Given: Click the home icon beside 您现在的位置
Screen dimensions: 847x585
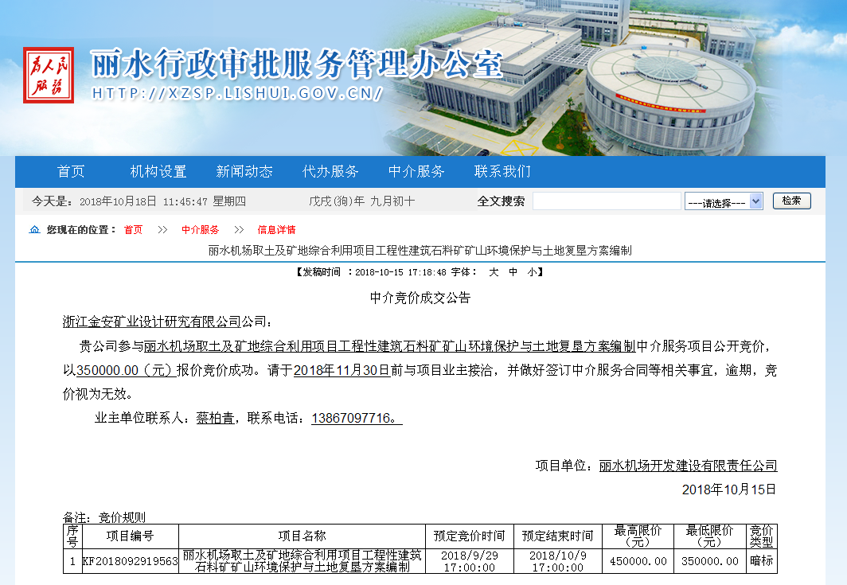Looking at the screenshot, I should pyautogui.click(x=34, y=229).
